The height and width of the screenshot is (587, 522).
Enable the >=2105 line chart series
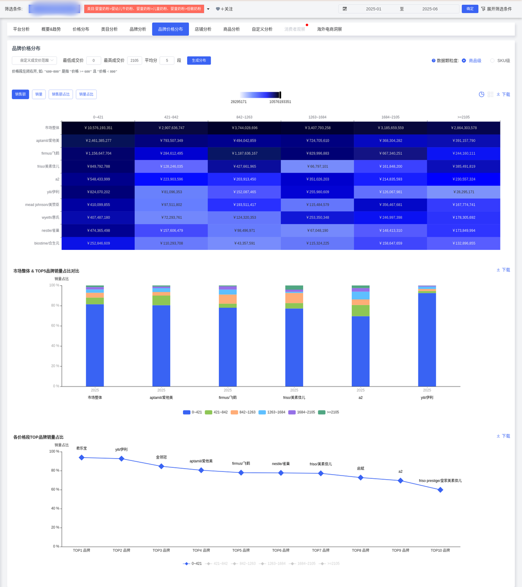329,564
